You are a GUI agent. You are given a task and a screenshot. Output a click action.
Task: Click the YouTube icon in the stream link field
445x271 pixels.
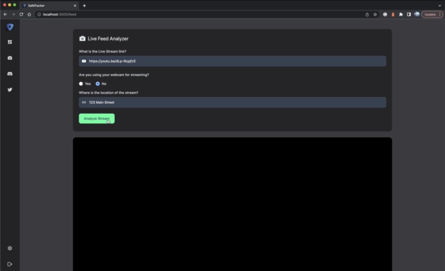pyautogui.click(x=84, y=61)
